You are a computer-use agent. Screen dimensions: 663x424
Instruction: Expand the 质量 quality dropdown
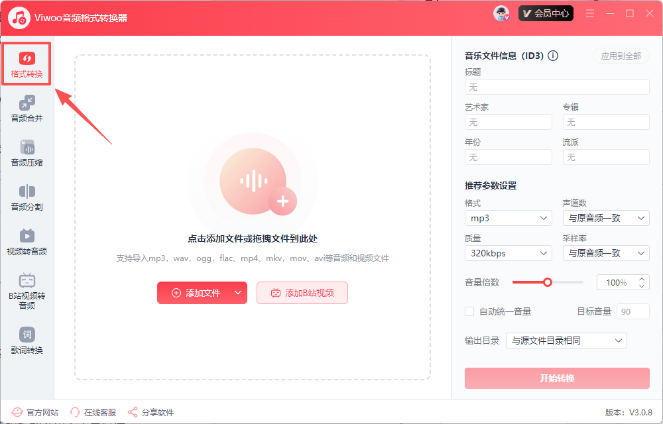pos(509,252)
